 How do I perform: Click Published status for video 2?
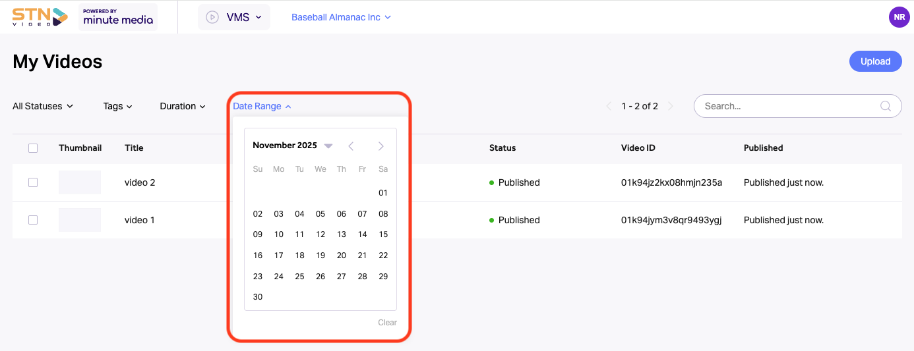[x=514, y=182]
